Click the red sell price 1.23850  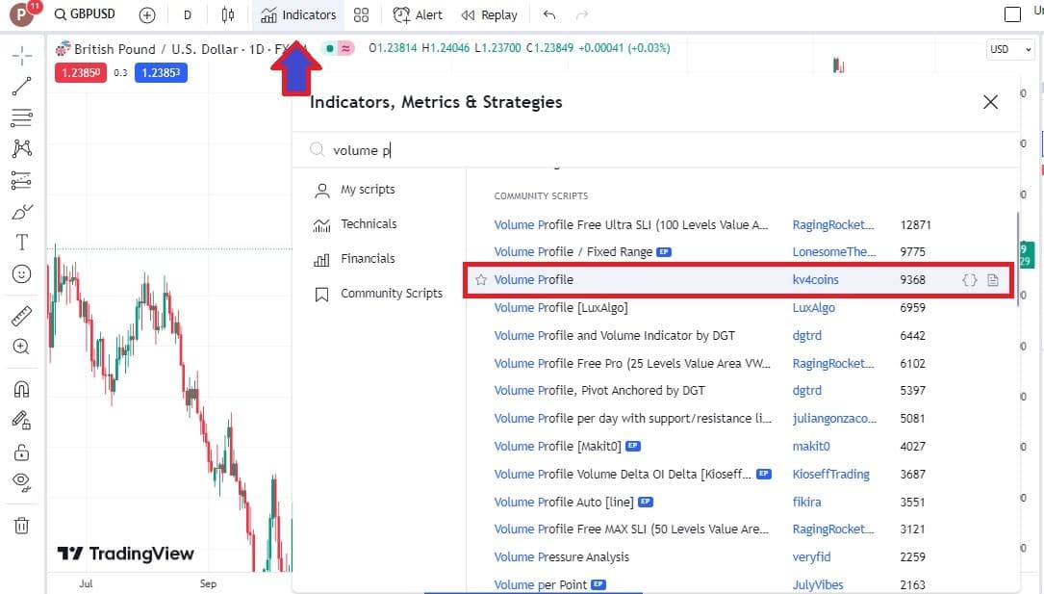(81, 72)
